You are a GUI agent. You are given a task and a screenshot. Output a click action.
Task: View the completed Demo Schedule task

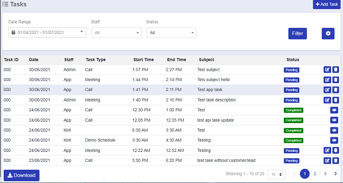click(334, 140)
